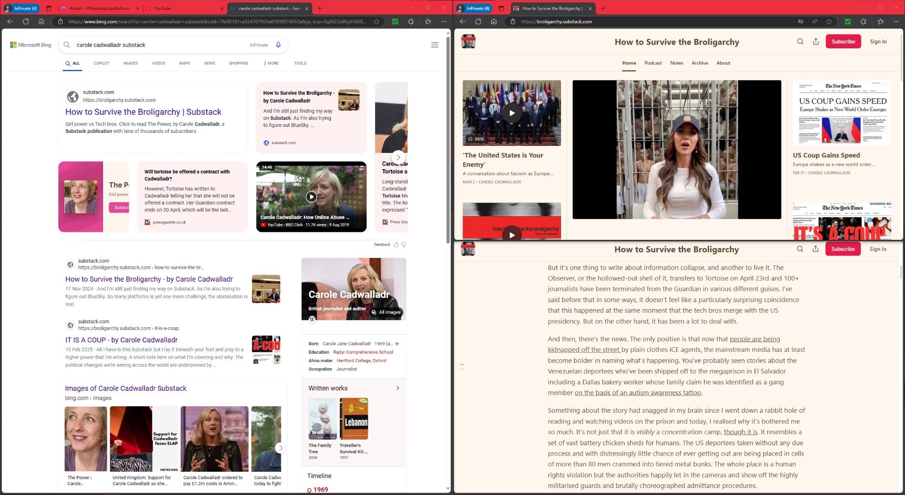Click Sign in in the upper Substack header
The image size is (905, 495).
click(x=878, y=41)
